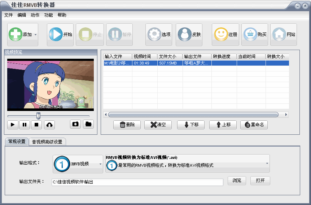Click the output folder path field

coord(137,182)
